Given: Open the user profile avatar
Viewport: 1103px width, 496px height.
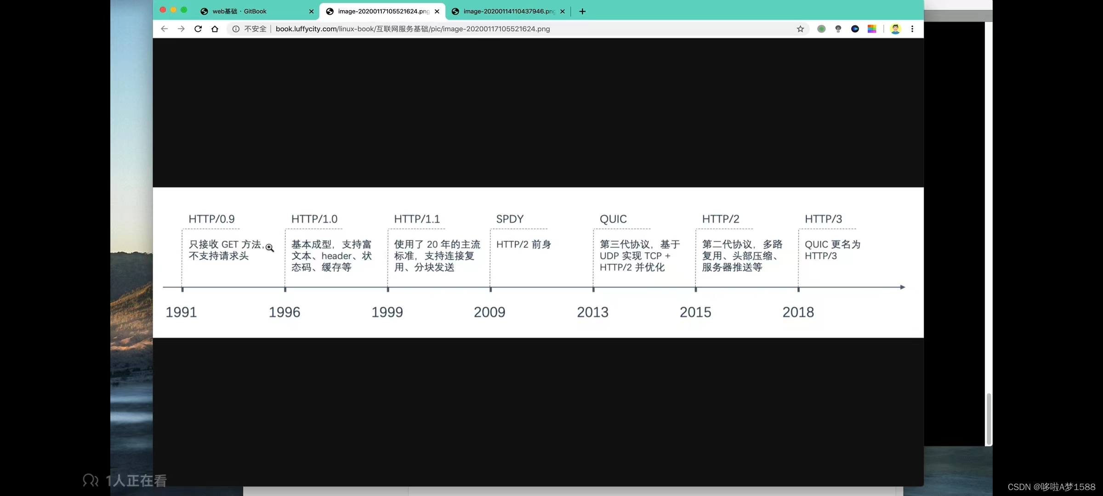Looking at the screenshot, I should tap(895, 29).
